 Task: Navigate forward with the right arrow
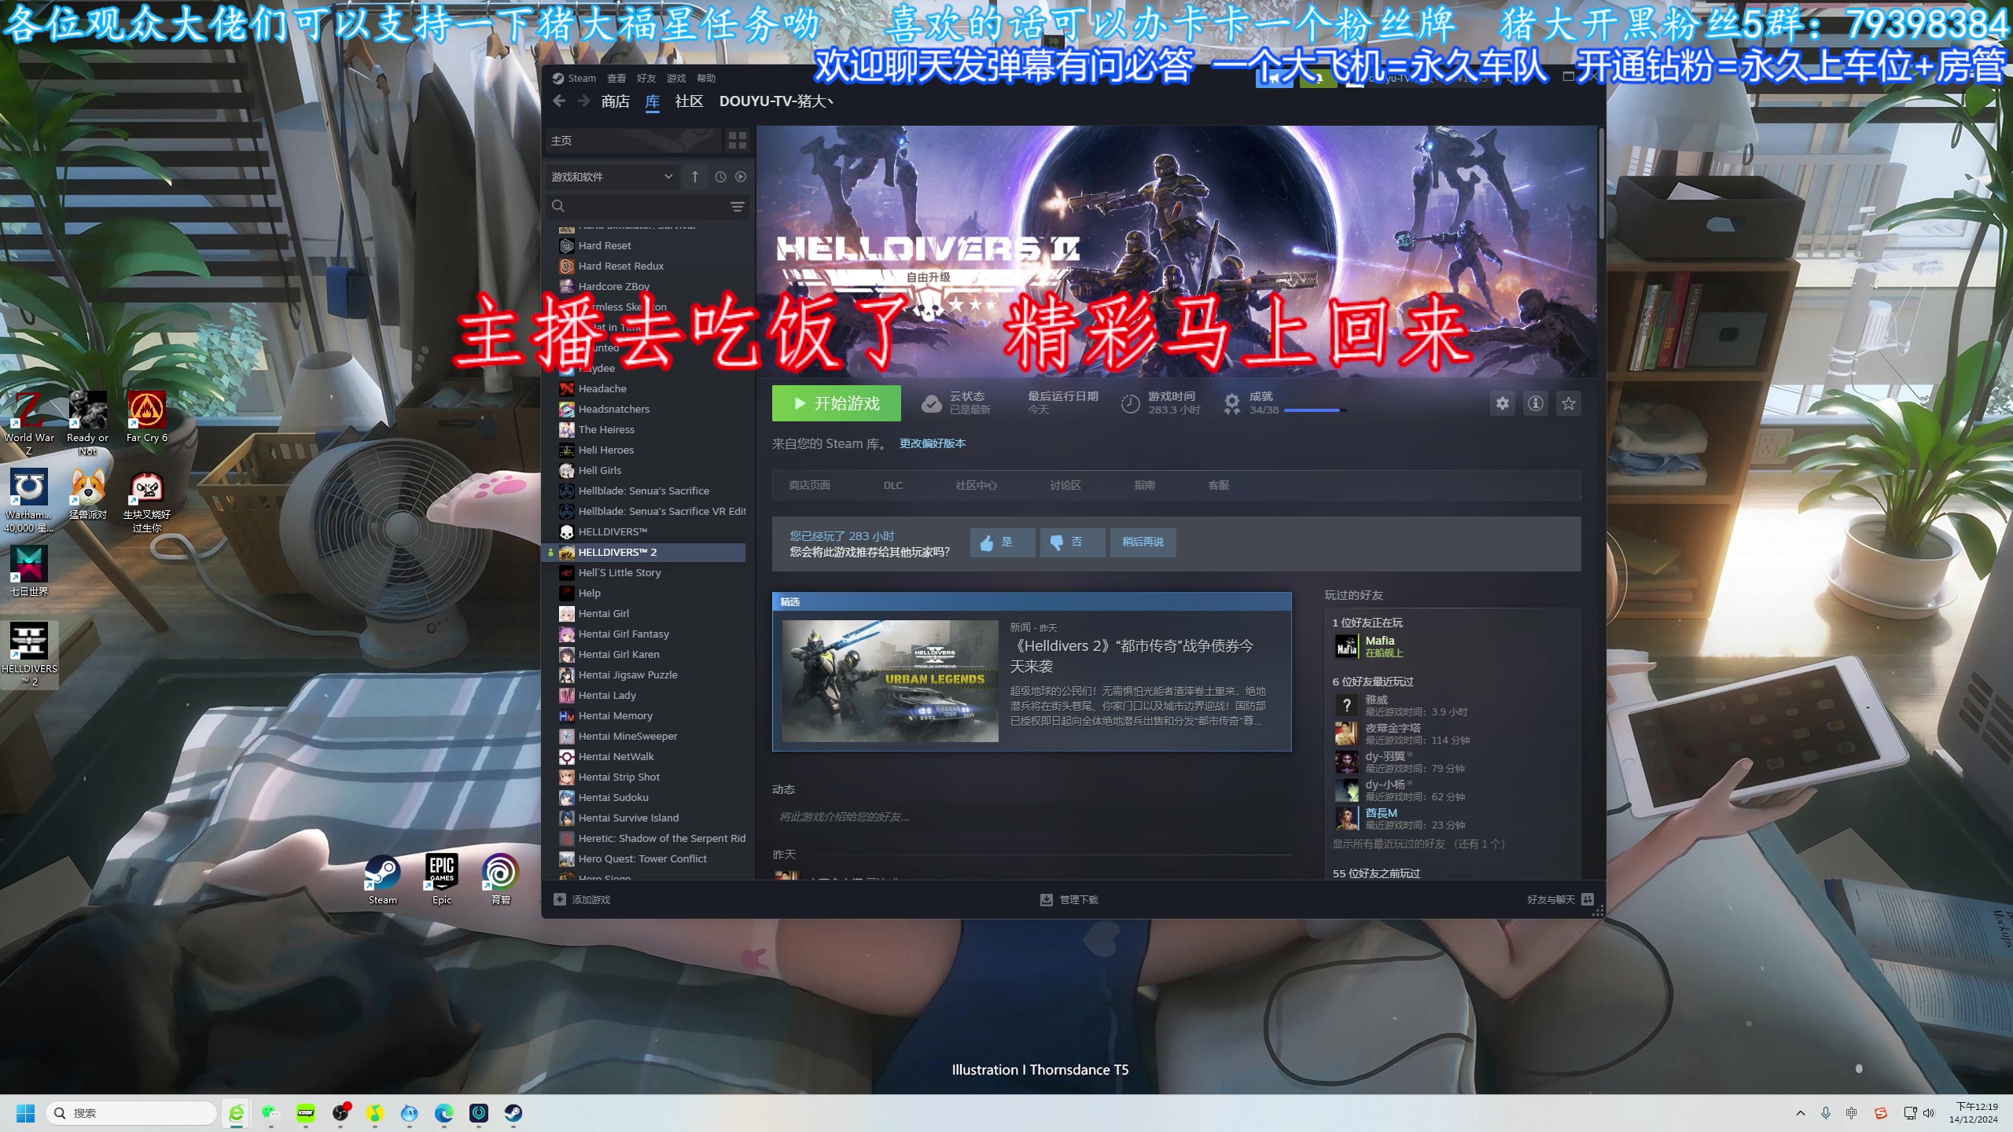click(x=583, y=101)
